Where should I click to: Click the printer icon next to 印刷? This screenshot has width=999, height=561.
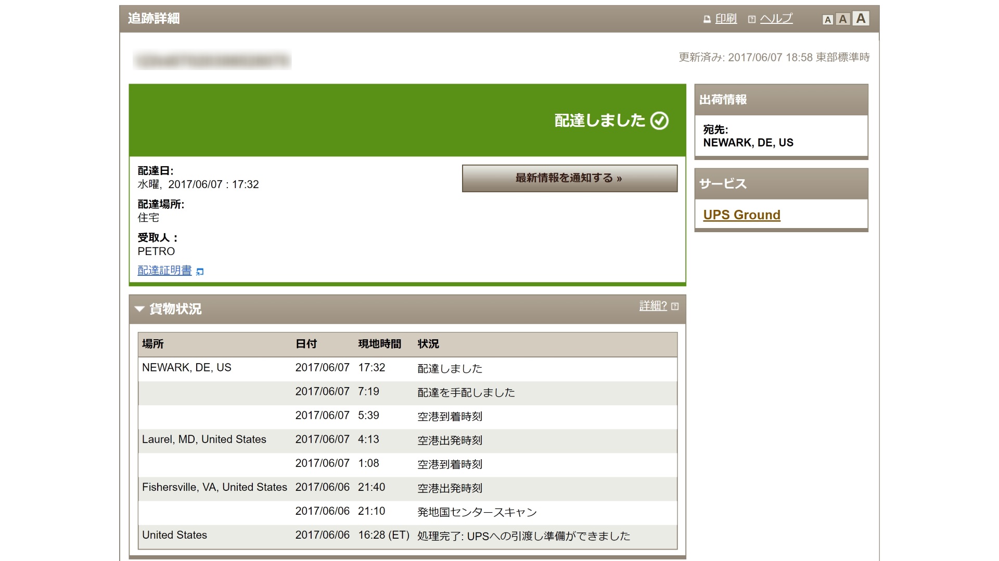point(707,19)
